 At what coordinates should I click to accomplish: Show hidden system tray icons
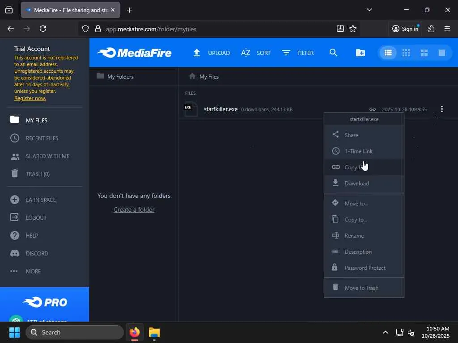point(385,332)
